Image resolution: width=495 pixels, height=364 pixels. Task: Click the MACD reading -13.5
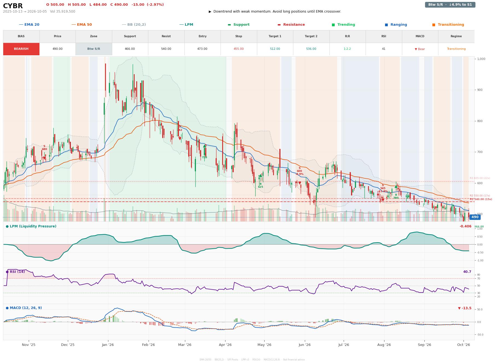[x=465, y=308]
